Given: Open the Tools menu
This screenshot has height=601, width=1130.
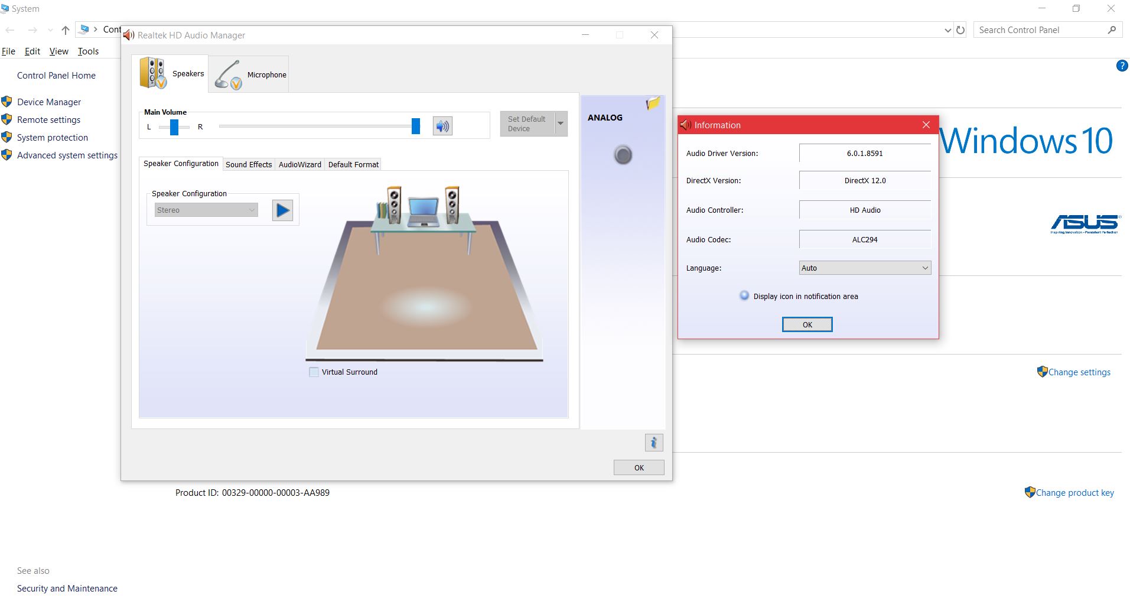Looking at the screenshot, I should [x=88, y=51].
